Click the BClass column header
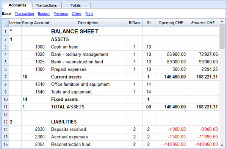Image resolution: width=227 pixels, height=149 pixels. 135,23
